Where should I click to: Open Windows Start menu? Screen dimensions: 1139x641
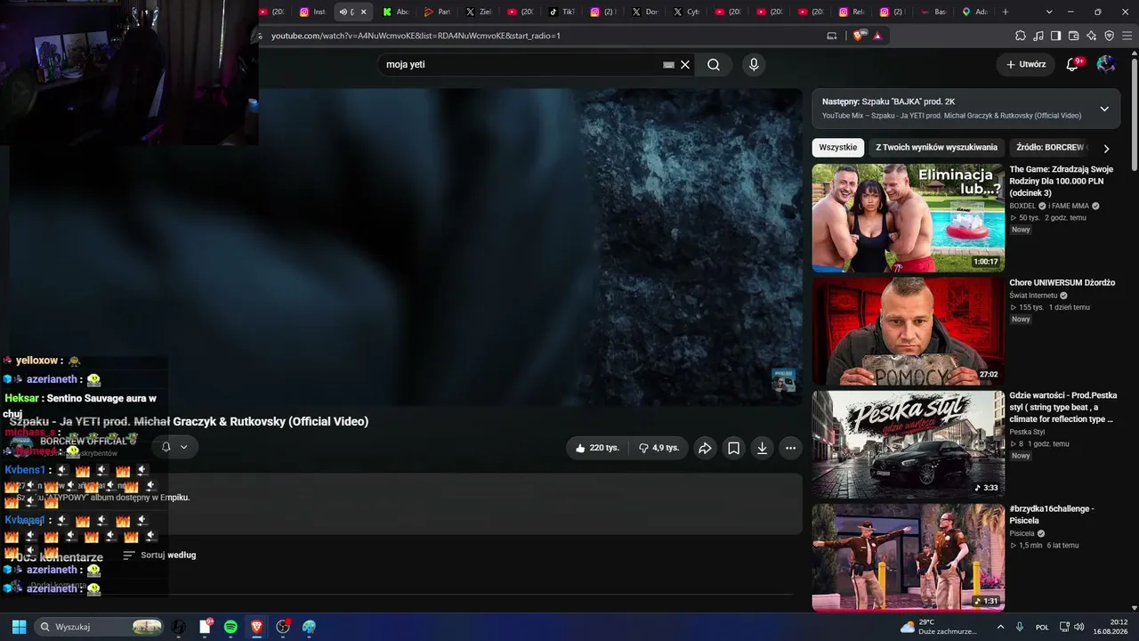(19, 627)
